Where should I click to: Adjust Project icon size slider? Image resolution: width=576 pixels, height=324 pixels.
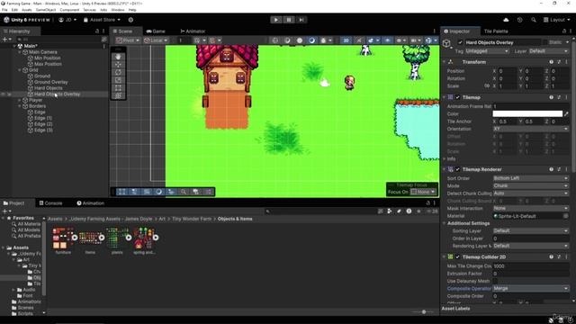point(424,312)
